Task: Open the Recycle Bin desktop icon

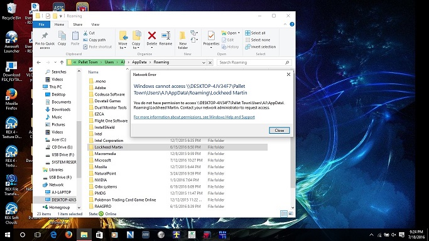Action: point(11,11)
